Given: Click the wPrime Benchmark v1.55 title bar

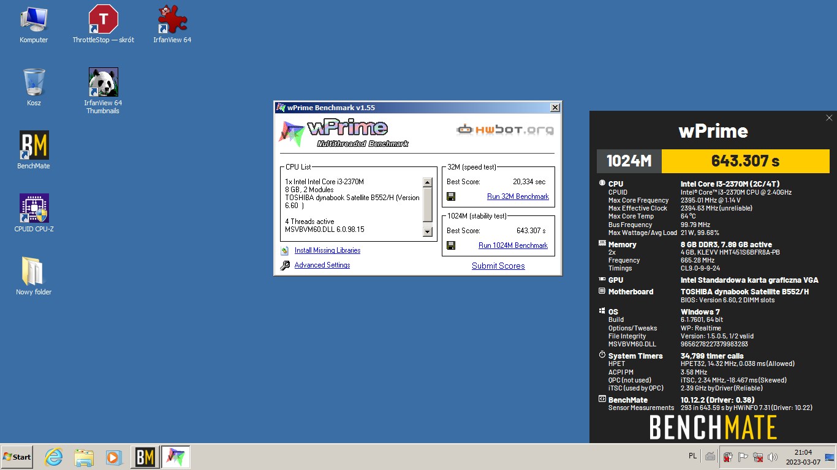Looking at the screenshot, I should tap(417, 108).
